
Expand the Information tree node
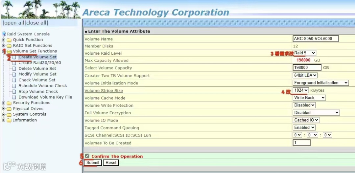[4, 120]
